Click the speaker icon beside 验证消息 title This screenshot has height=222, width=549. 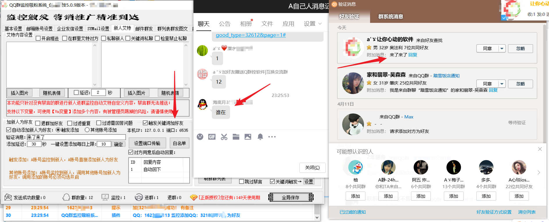tap(334, 4)
